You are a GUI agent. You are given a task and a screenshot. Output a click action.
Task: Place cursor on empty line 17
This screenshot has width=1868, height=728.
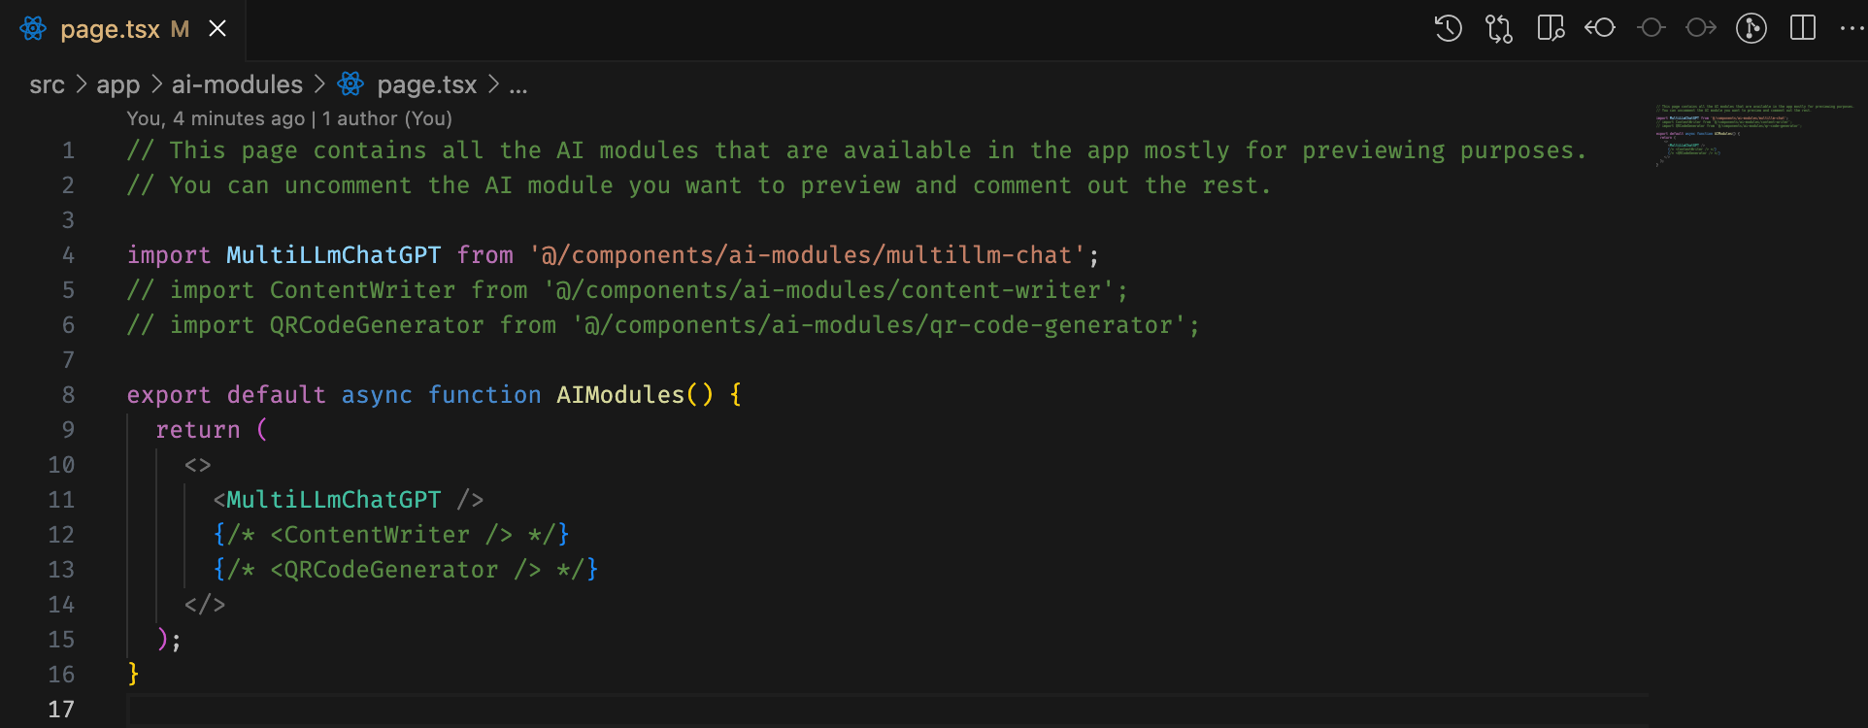point(874,710)
